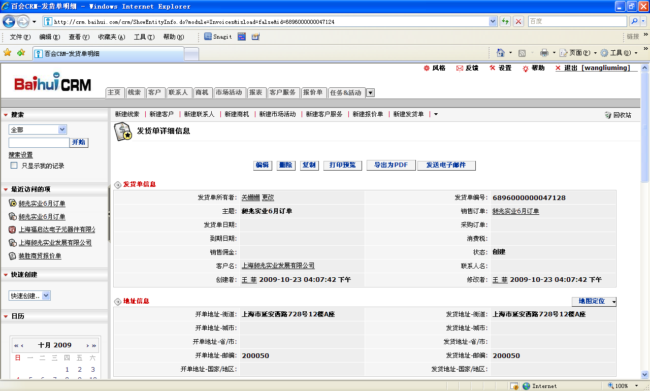Screen dimensions: 650x391
Task: Click the IE Home icon
Action: coord(501,53)
